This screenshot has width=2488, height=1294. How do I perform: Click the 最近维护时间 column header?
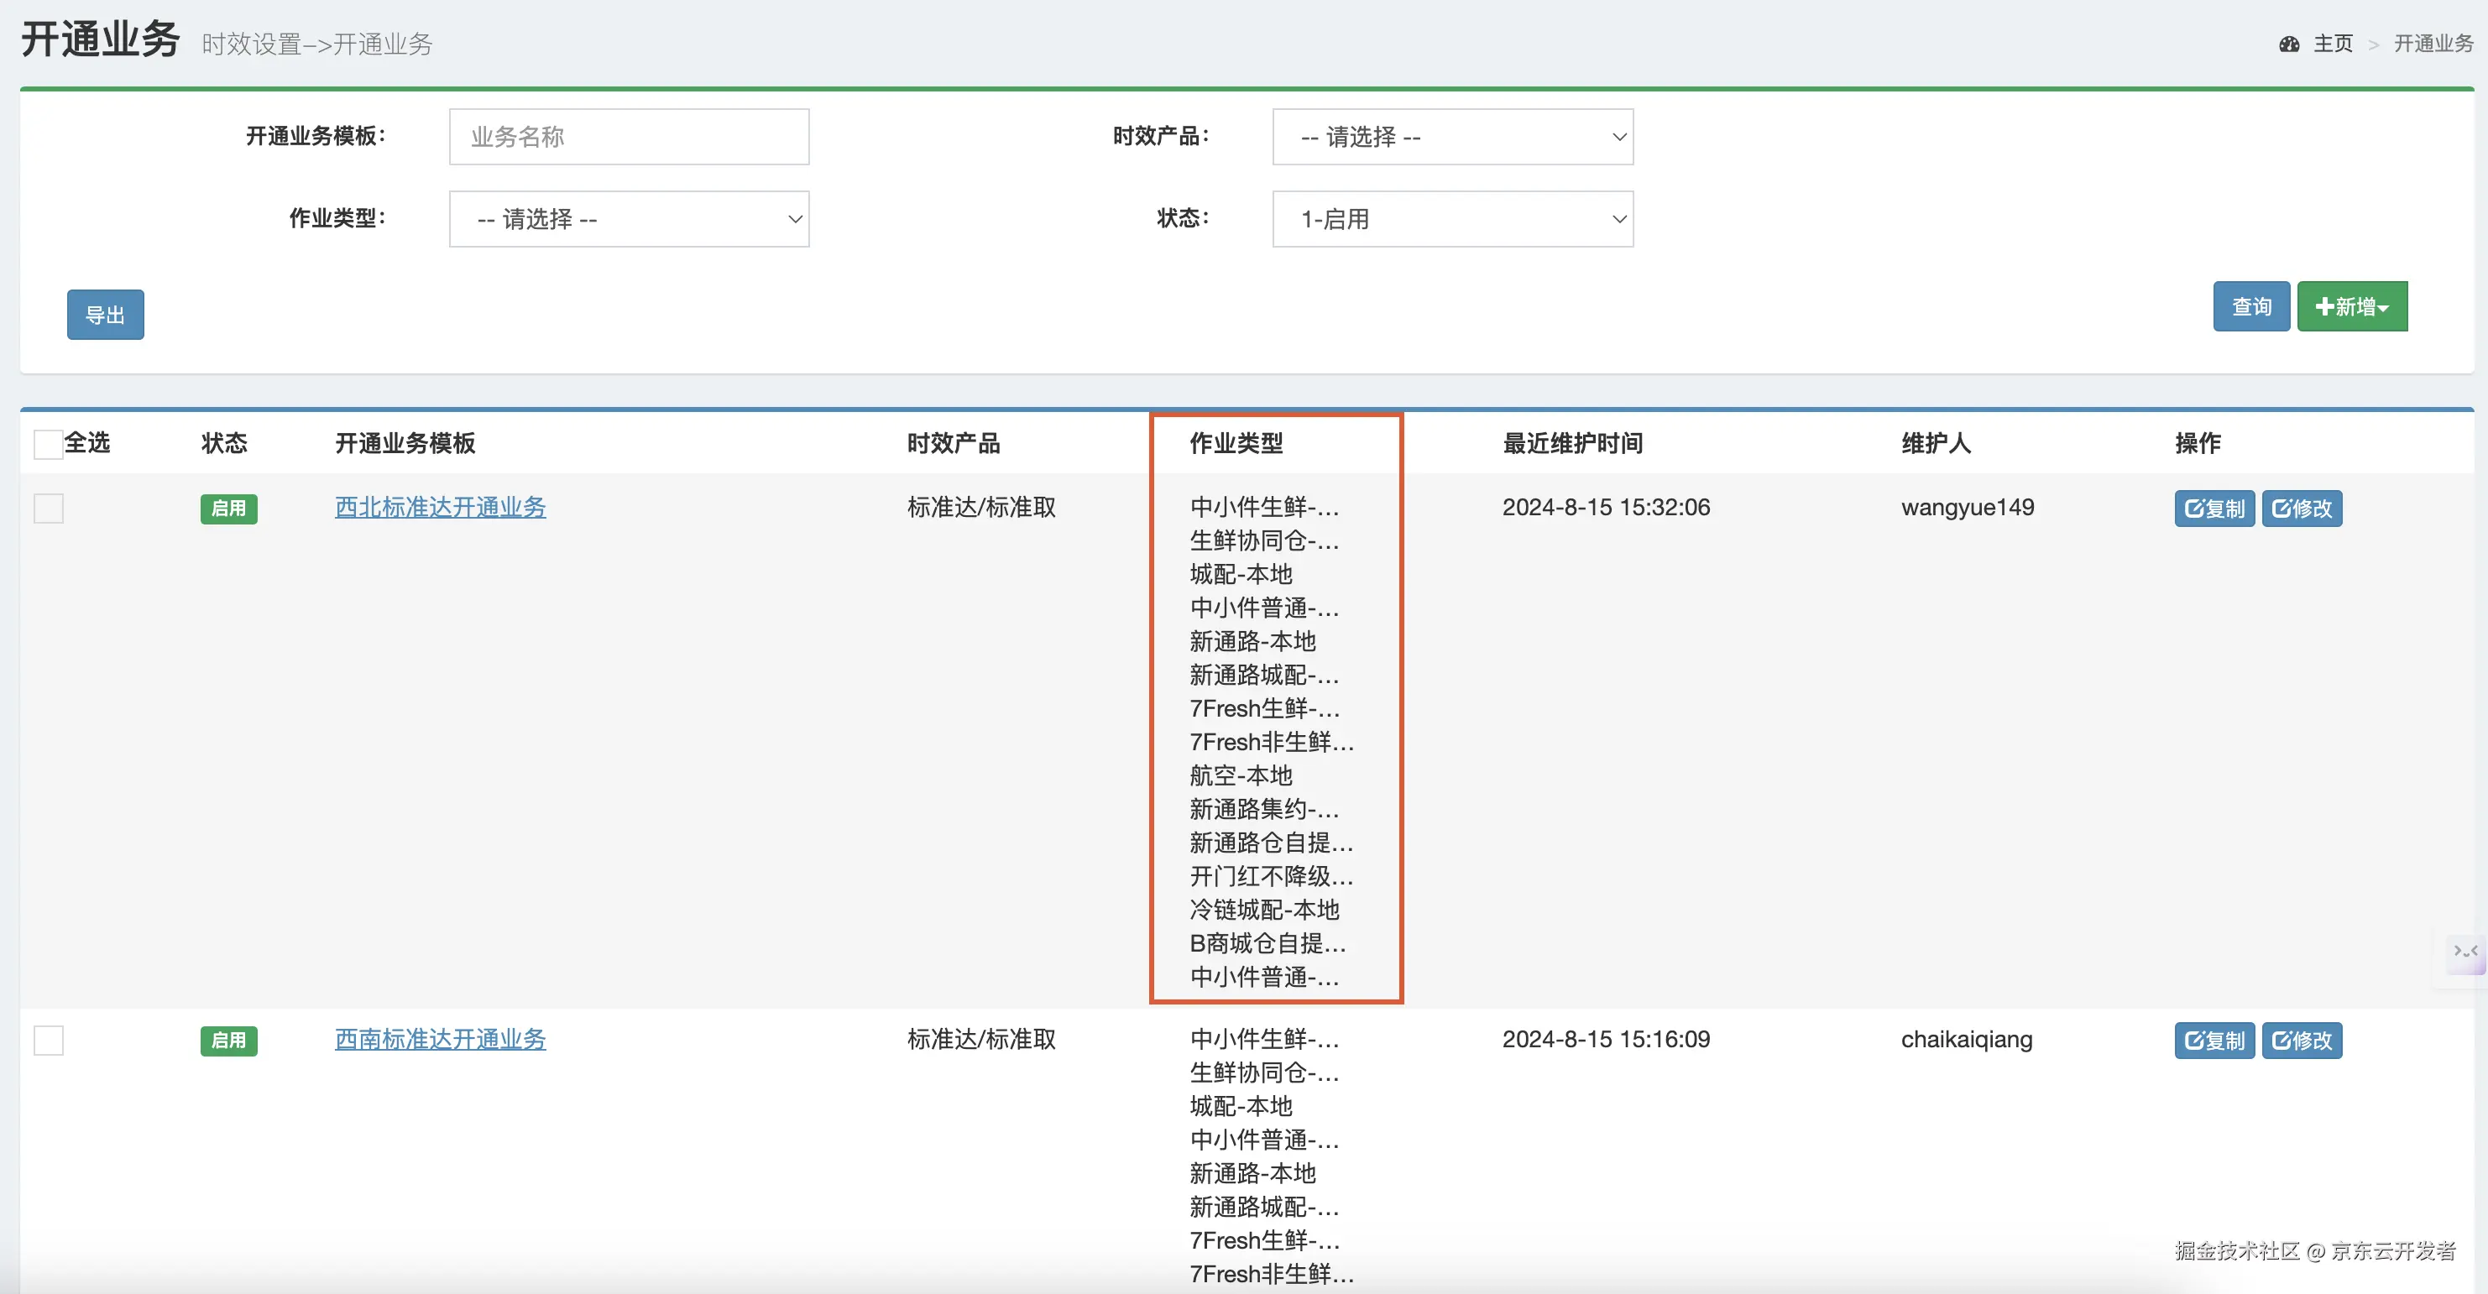click(1572, 443)
